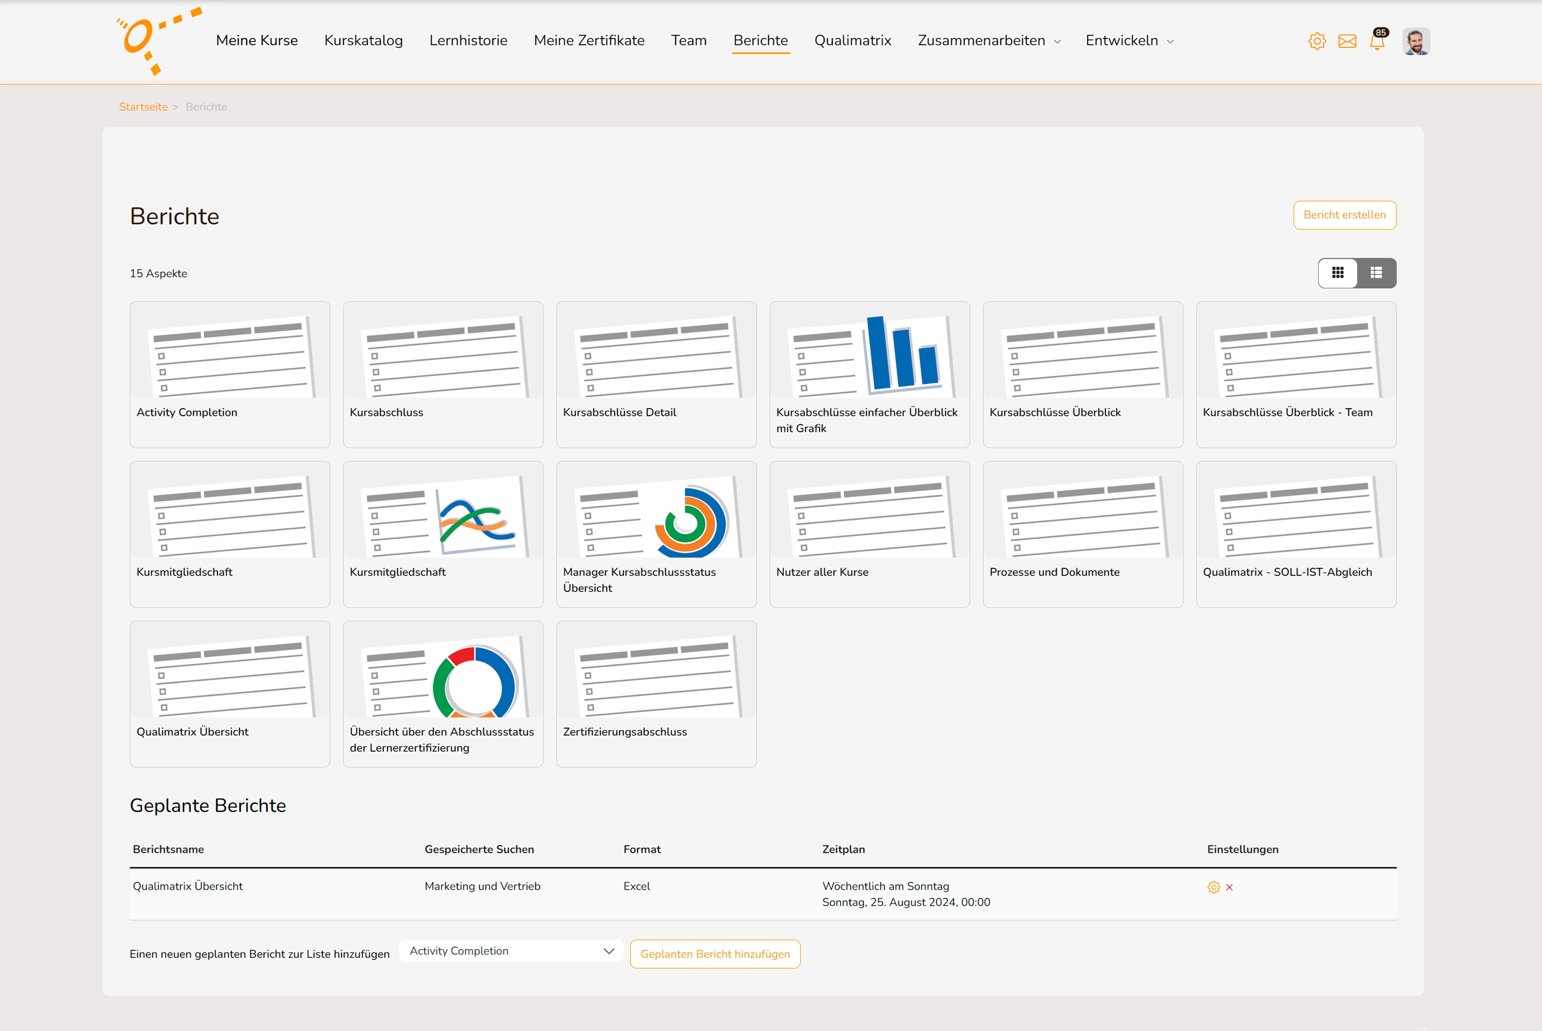
Task: Open the Activity Completion report dropdown
Action: [x=511, y=951]
